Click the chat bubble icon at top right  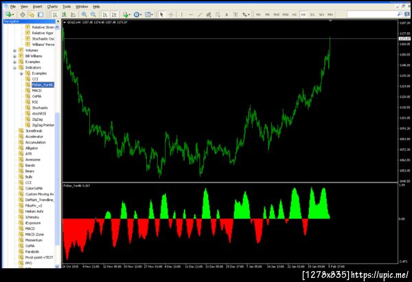tap(407, 14)
